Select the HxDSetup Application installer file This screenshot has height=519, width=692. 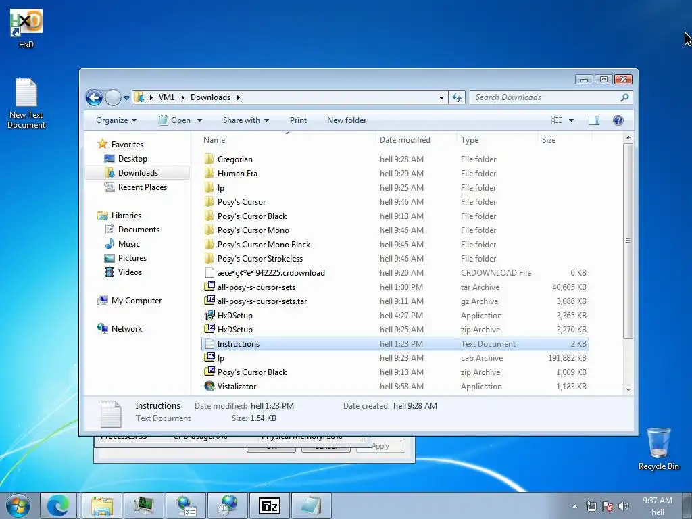[395, 315]
